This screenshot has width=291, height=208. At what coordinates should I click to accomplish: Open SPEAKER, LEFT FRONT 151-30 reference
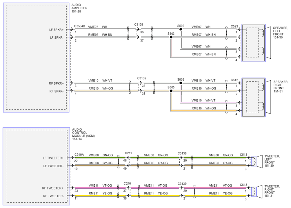tap(281, 33)
